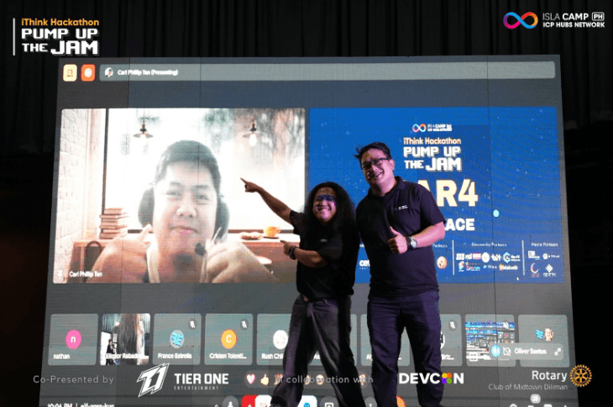Image resolution: width=613 pixels, height=407 pixels.
Task: Click the orange icon beside the presenter name
Action: click(x=88, y=73)
